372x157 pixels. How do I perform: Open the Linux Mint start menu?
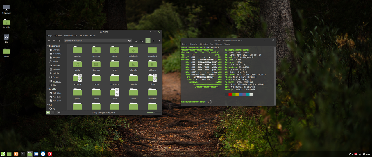pyautogui.click(x=3, y=154)
